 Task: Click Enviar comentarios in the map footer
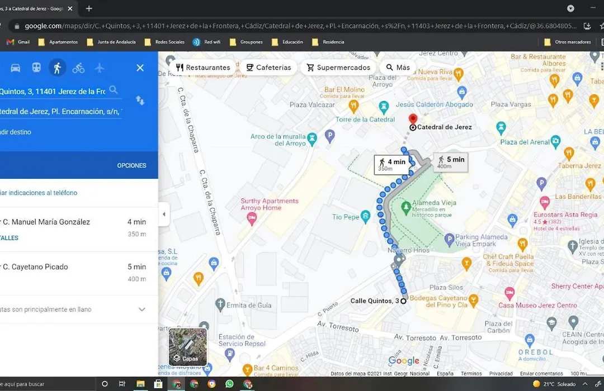coord(541,374)
